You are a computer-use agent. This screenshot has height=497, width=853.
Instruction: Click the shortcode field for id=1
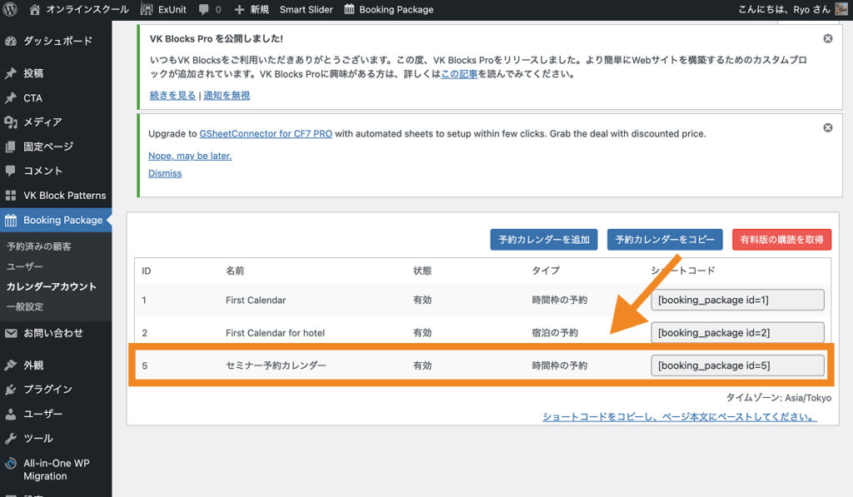click(x=737, y=300)
